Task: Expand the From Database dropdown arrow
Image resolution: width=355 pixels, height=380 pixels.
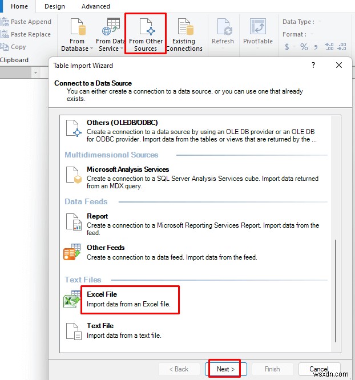Action: pos(91,48)
